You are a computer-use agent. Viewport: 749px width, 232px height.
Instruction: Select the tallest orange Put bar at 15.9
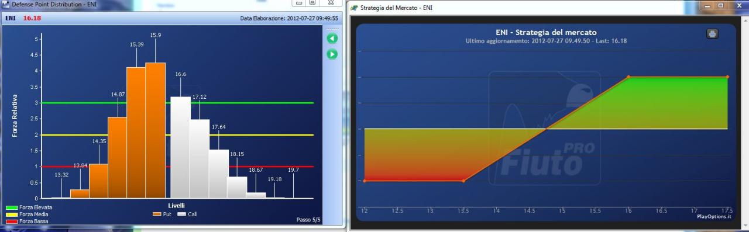156,130
